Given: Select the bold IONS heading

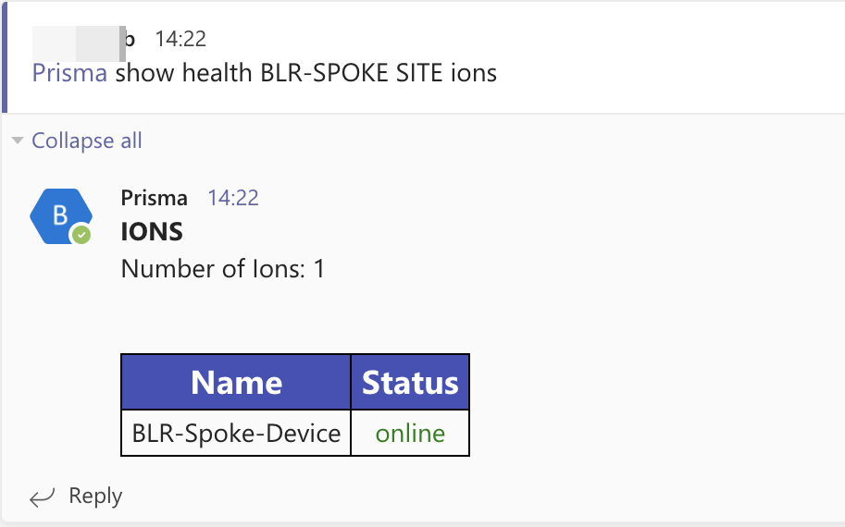Looking at the screenshot, I should (152, 232).
